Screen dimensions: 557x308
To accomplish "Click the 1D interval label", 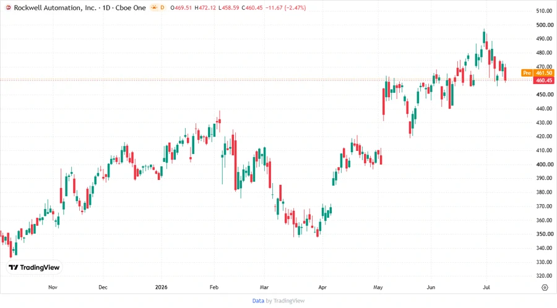I will click(x=106, y=8).
